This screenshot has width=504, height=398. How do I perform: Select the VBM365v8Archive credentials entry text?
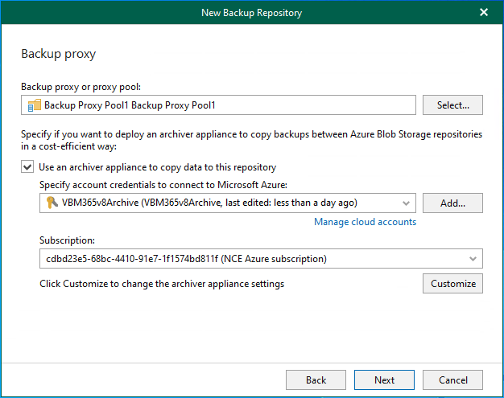(209, 203)
